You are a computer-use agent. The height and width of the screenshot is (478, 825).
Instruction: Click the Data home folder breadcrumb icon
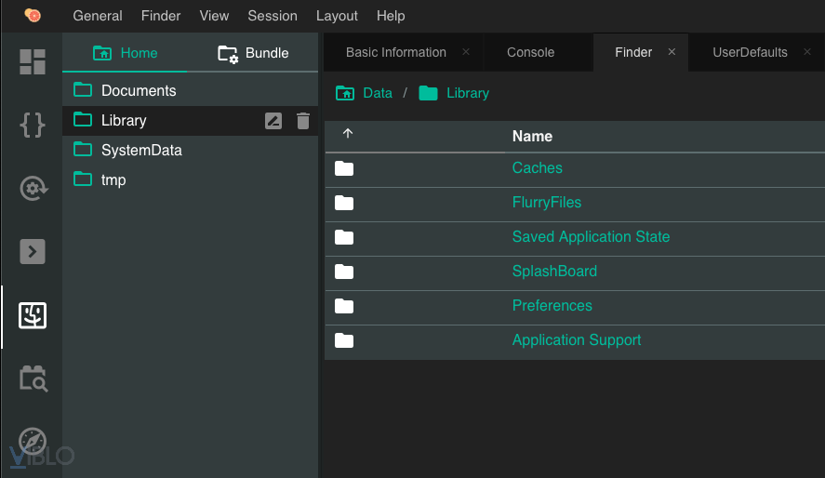[x=345, y=93]
